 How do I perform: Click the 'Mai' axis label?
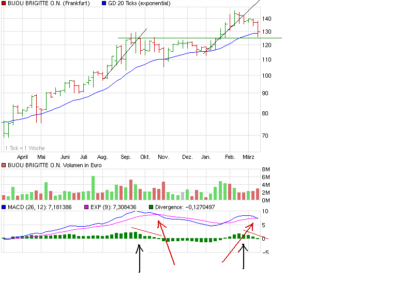[x=41, y=157]
